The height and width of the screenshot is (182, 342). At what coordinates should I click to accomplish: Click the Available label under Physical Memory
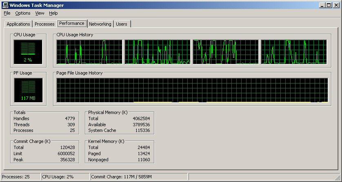pos(97,125)
